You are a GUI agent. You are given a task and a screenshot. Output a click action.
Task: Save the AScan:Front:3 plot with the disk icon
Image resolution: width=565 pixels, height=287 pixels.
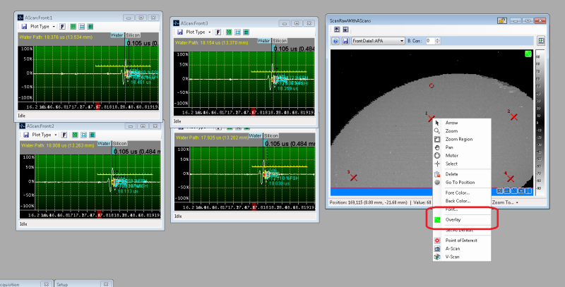point(180,32)
